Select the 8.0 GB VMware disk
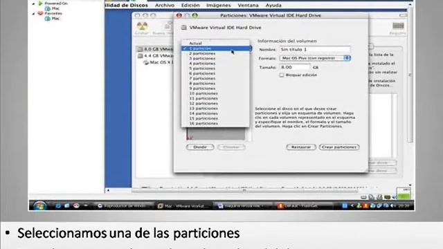This screenshot has height=249, width=443. (x=156, y=49)
